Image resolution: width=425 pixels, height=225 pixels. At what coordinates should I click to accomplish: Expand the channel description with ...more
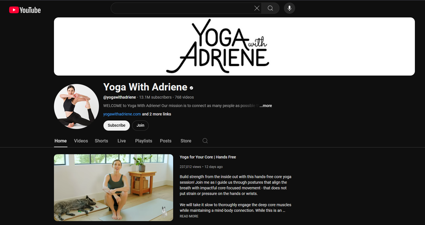coord(265,106)
